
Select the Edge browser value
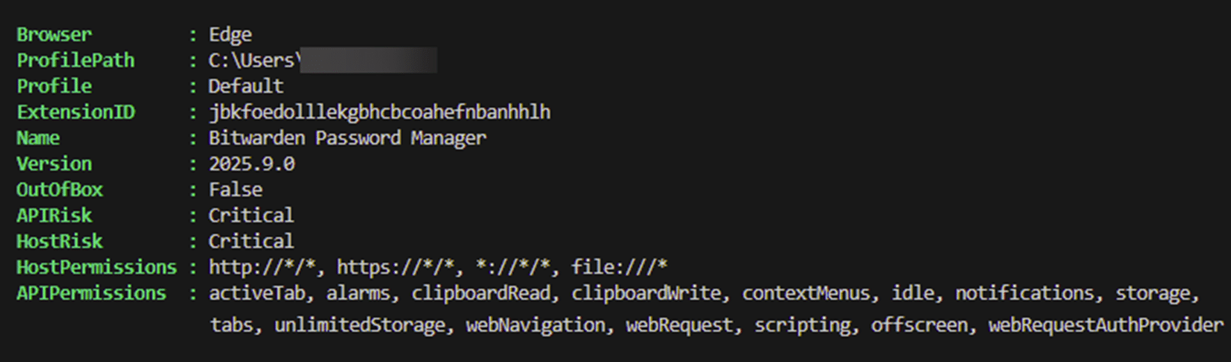coord(230,35)
